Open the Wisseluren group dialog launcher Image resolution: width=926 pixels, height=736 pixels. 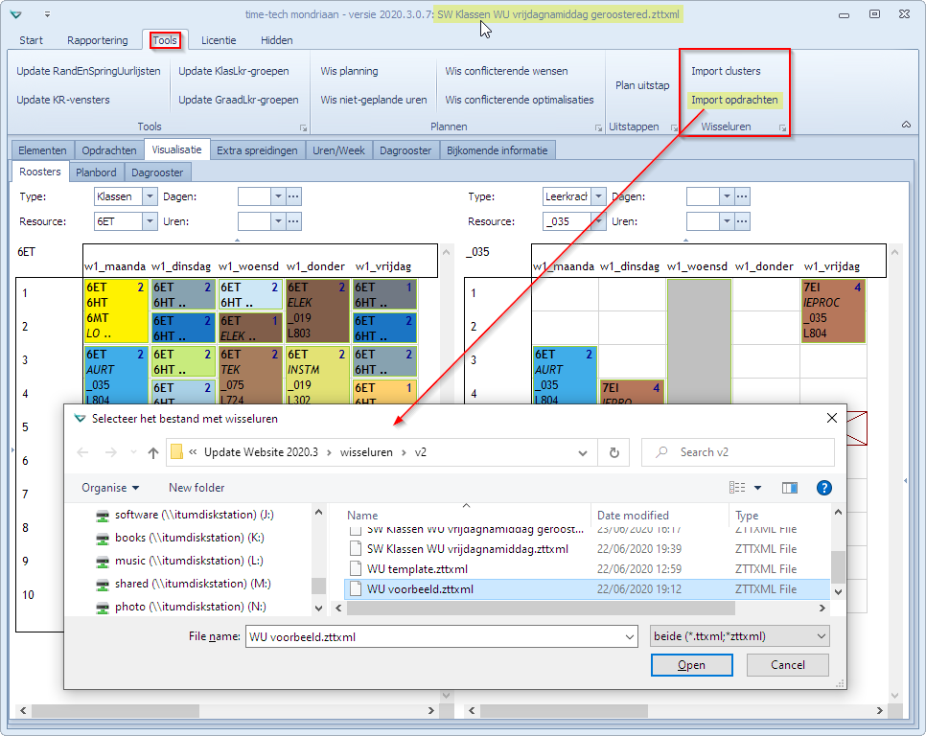(782, 127)
